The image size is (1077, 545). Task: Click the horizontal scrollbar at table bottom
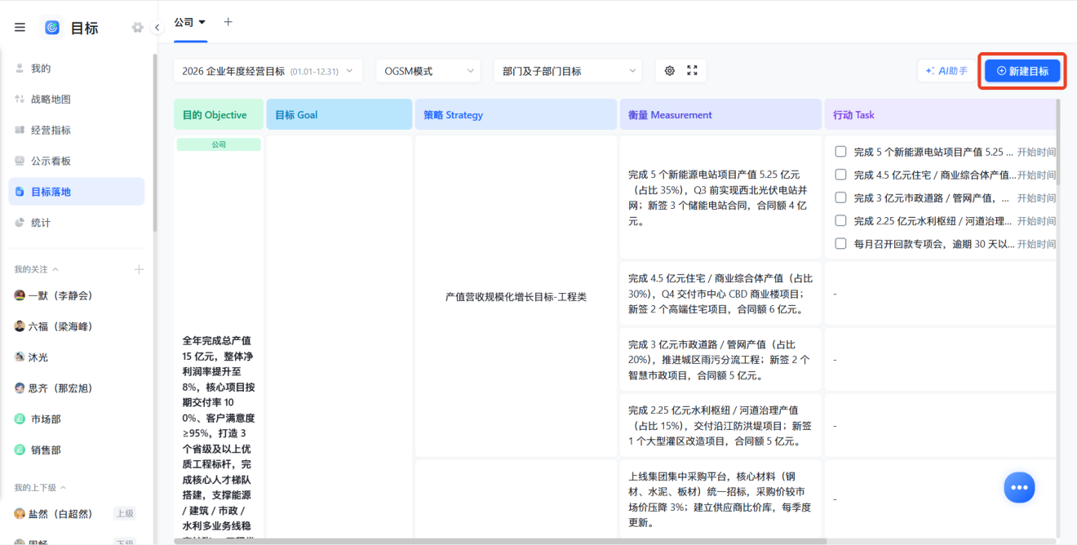coord(500,541)
